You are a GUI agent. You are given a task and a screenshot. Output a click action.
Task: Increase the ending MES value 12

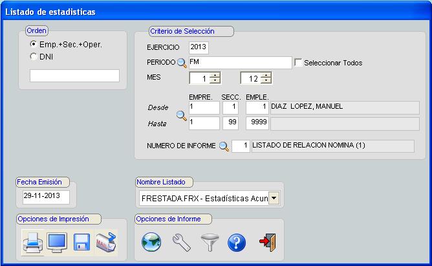(x=266, y=75)
